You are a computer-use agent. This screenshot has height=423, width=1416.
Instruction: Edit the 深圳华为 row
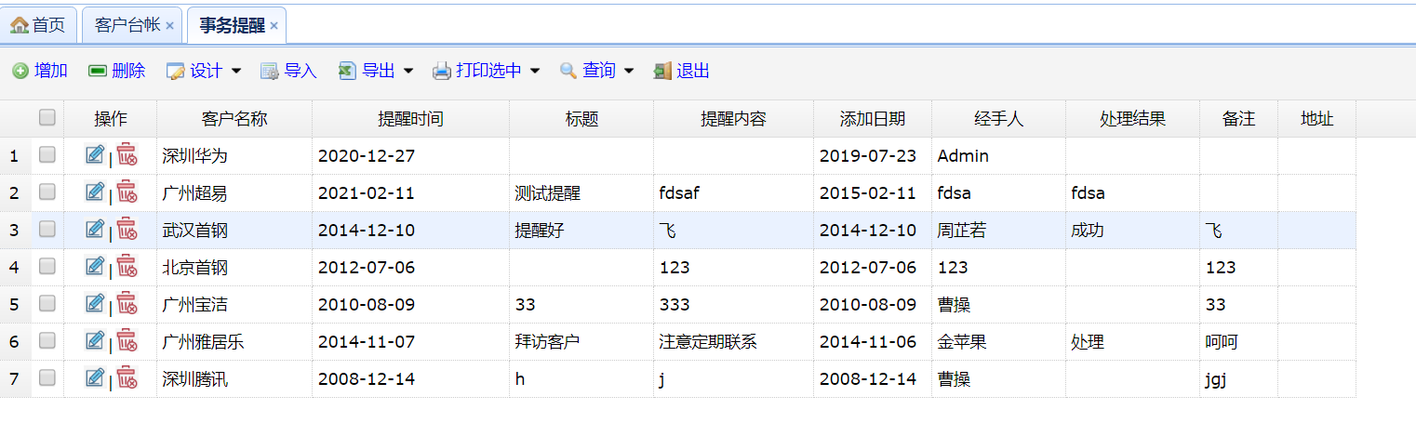[x=95, y=154]
